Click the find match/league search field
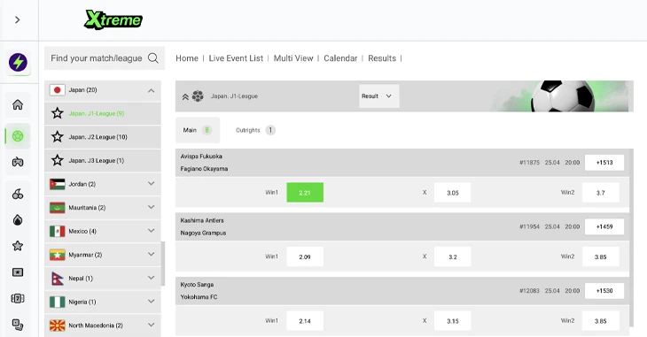Image resolution: width=647 pixels, height=337 pixels. coord(105,58)
